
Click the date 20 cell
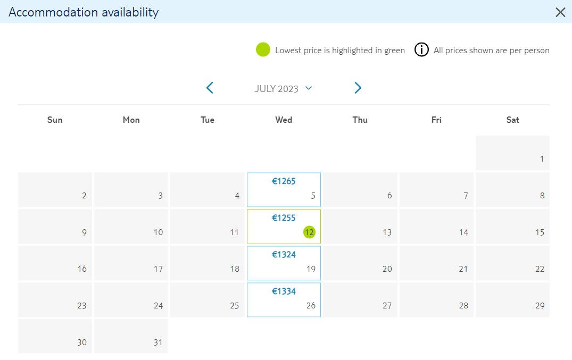click(x=360, y=263)
